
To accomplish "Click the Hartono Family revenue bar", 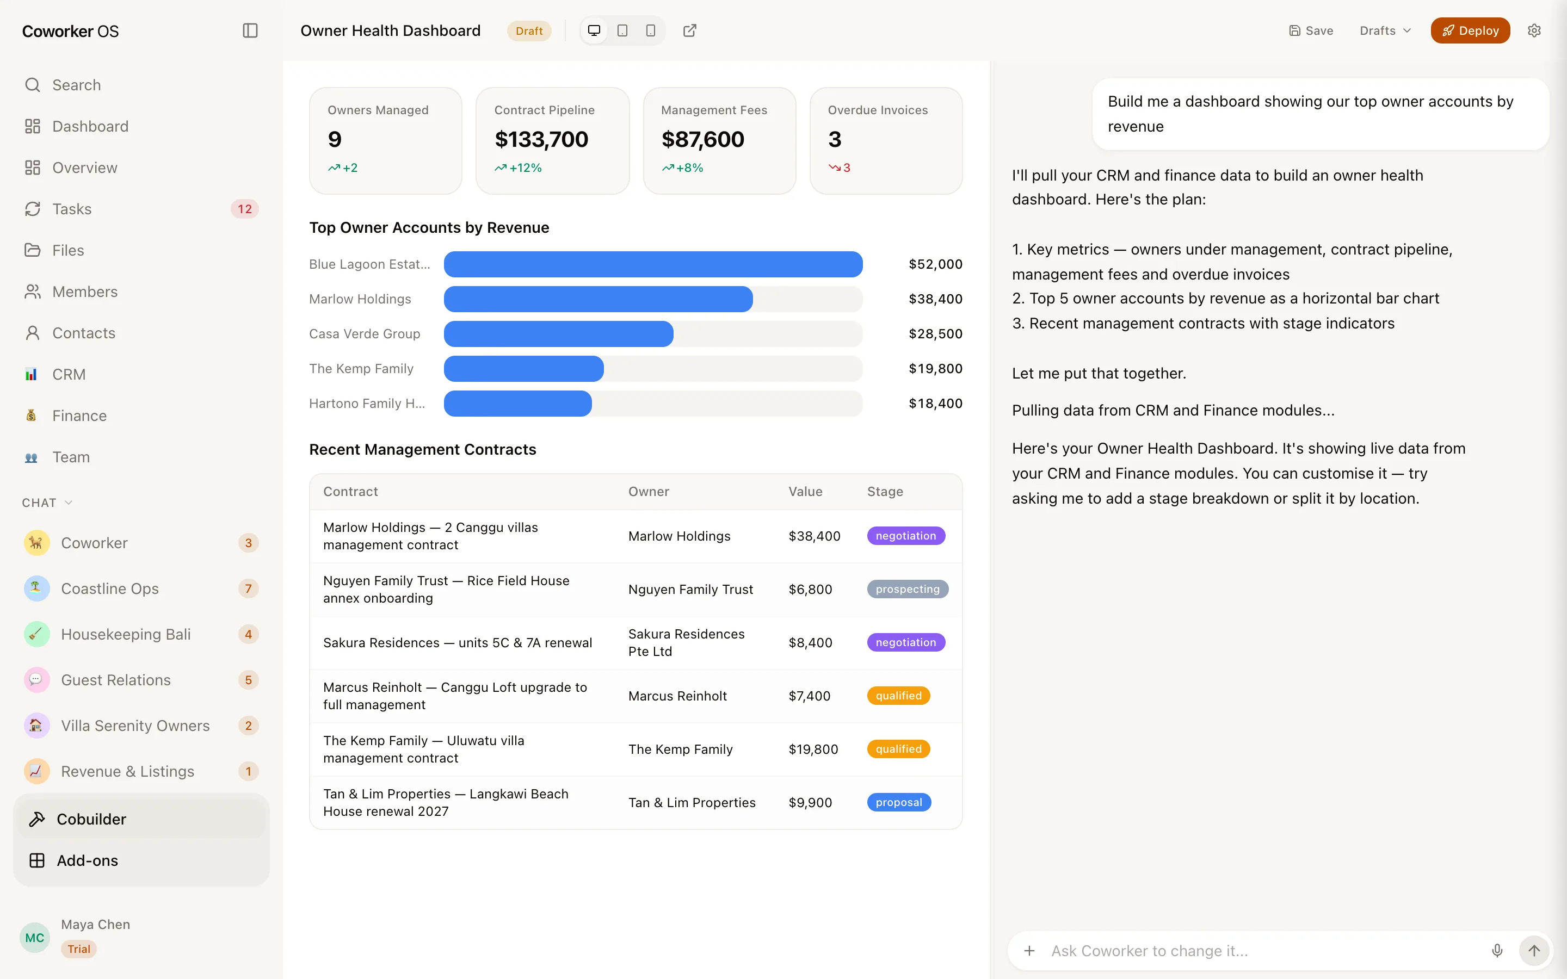I will pos(517,404).
